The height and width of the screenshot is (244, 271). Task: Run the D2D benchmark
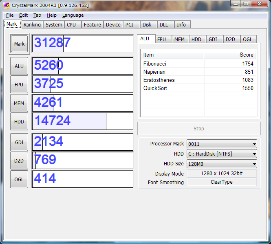point(19,160)
